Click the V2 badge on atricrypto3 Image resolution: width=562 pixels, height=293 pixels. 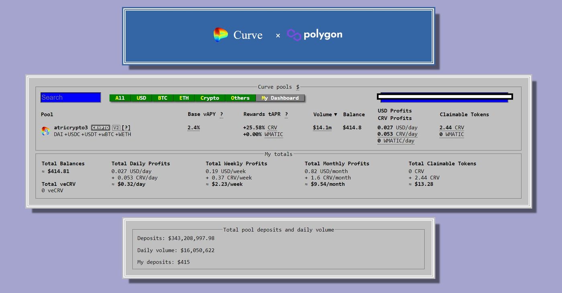click(116, 128)
